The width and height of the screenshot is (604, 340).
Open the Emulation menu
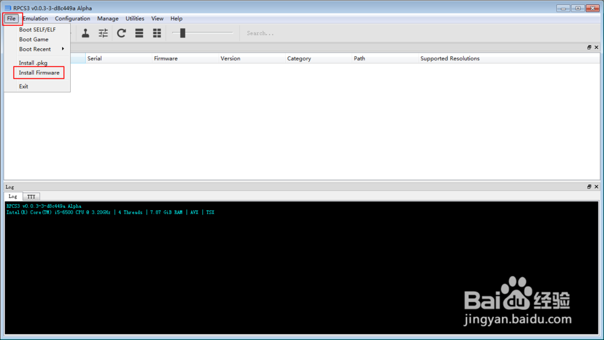point(36,19)
